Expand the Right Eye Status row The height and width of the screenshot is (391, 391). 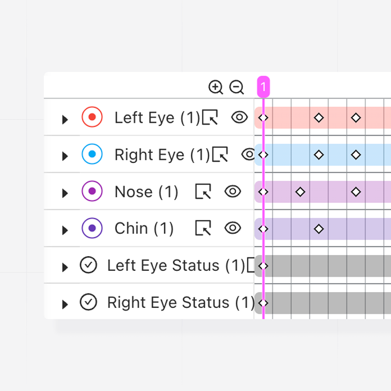click(65, 304)
